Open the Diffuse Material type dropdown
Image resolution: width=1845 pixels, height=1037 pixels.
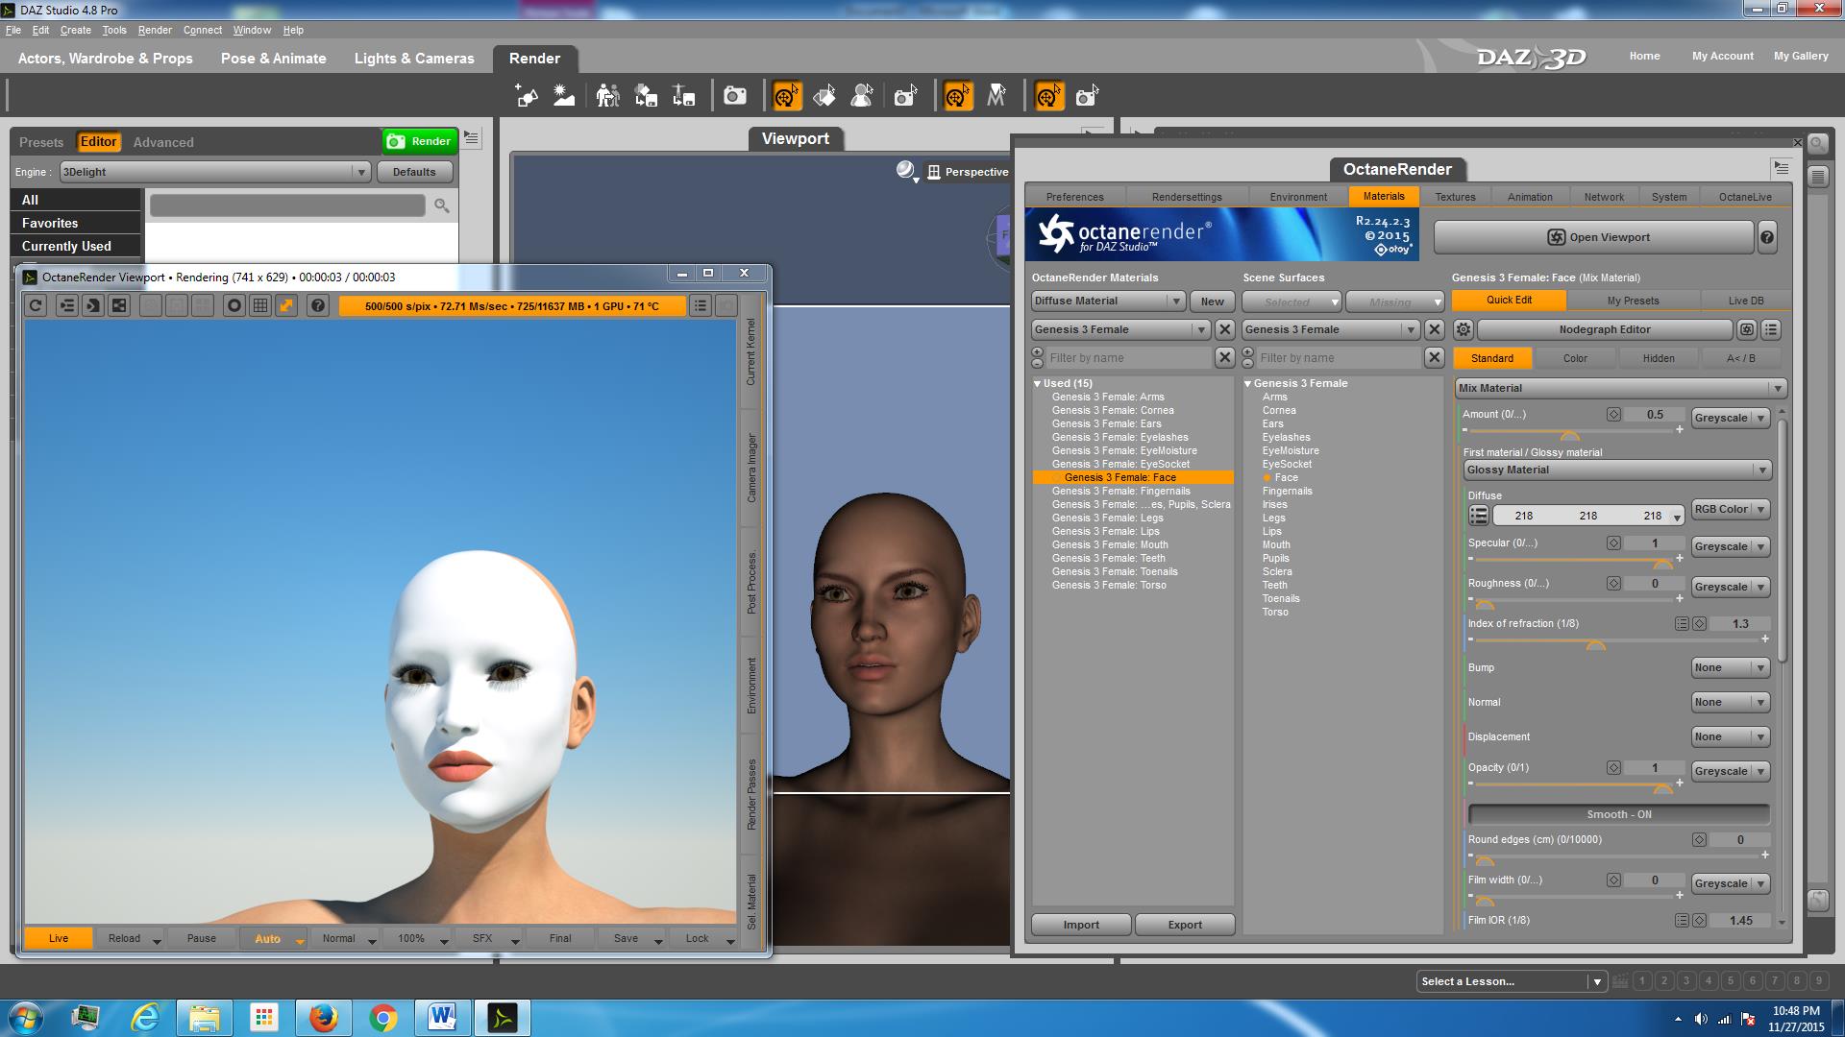pos(1108,301)
